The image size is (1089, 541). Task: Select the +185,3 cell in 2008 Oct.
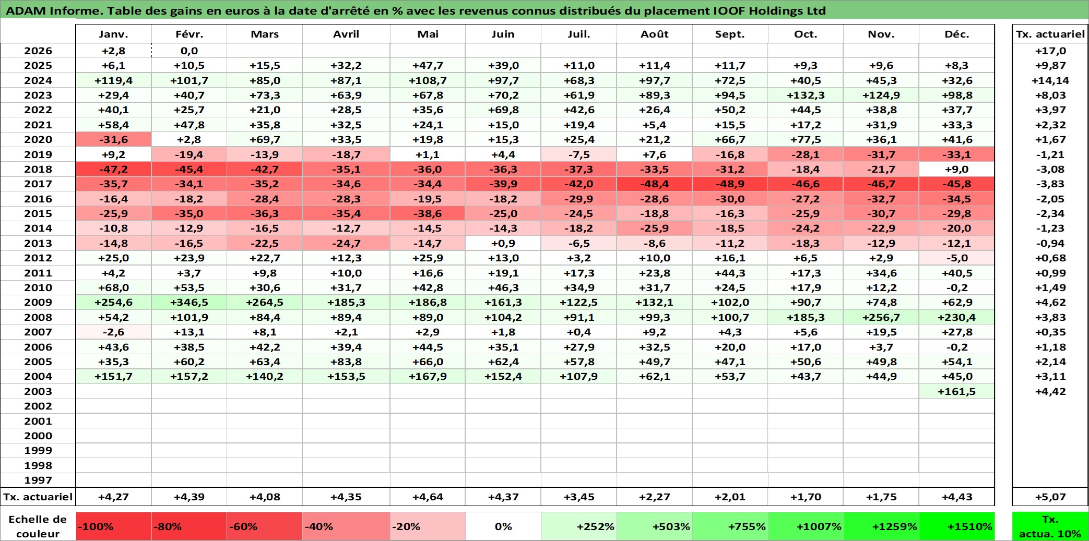(x=806, y=317)
